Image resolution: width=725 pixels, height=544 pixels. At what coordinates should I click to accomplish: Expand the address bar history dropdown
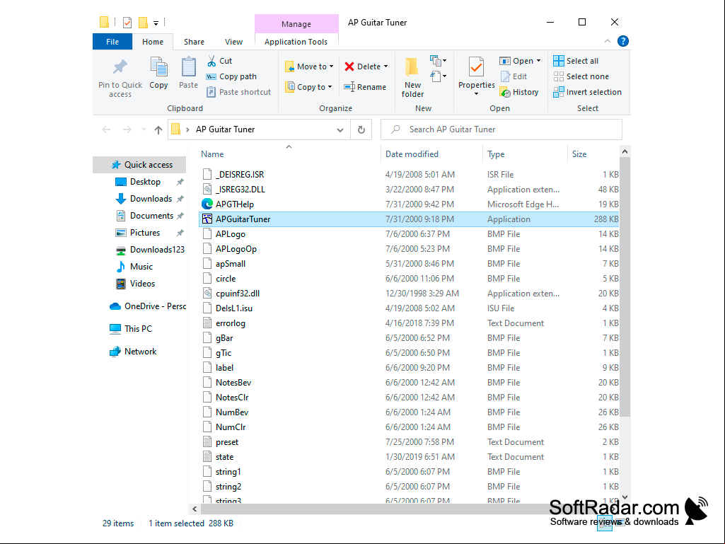(340, 130)
